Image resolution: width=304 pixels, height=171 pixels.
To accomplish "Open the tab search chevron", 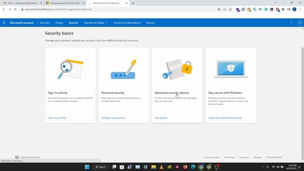I will [x=275, y=3].
